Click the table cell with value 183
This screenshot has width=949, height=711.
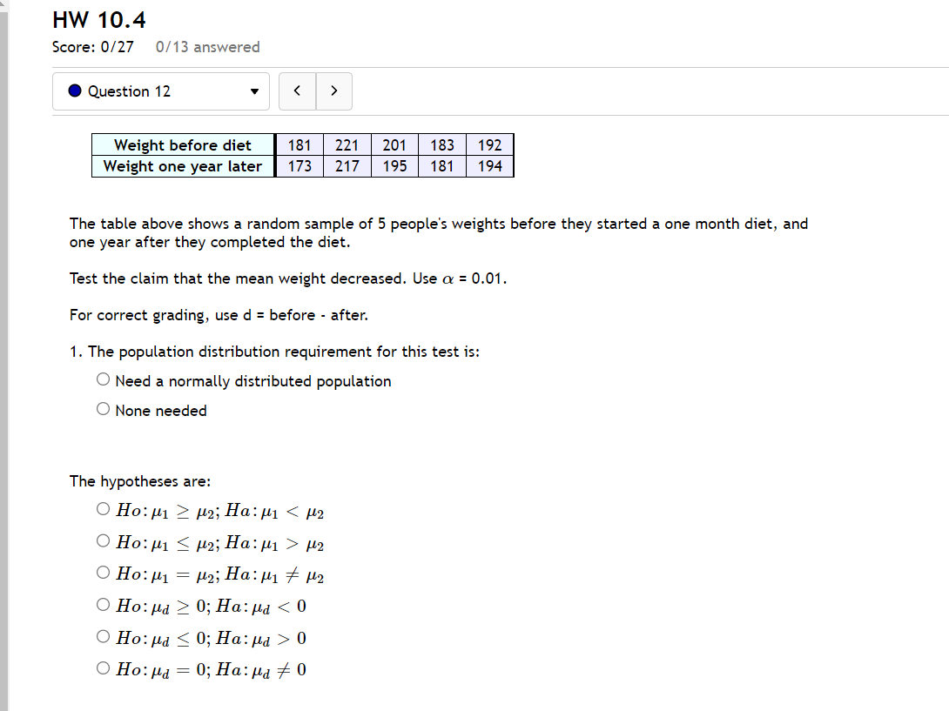pos(441,145)
